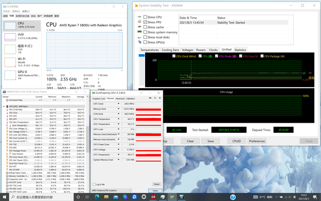The width and height of the screenshot is (321, 201).
Task: Click Reset button in GPU-Z
Action: pyautogui.click(x=157, y=184)
